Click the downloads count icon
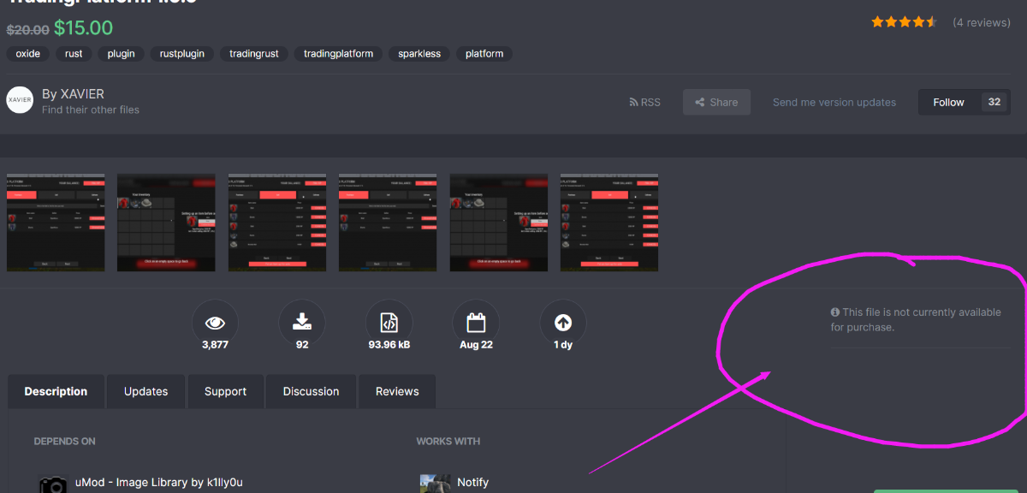The height and width of the screenshot is (493, 1027). (x=302, y=323)
